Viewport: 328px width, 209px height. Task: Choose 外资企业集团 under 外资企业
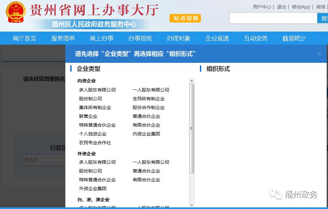click(x=93, y=188)
